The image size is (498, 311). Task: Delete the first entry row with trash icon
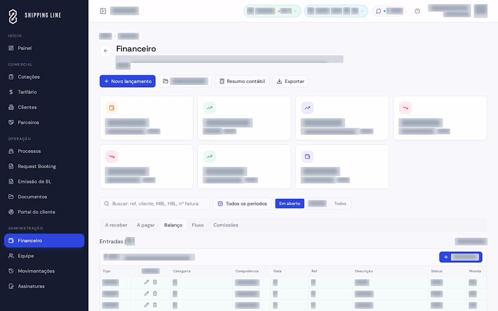click(x=155, y=282)
